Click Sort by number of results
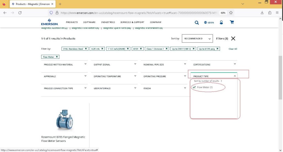Image resolution: width=283 pixels, height=152 pixels. 208,81
